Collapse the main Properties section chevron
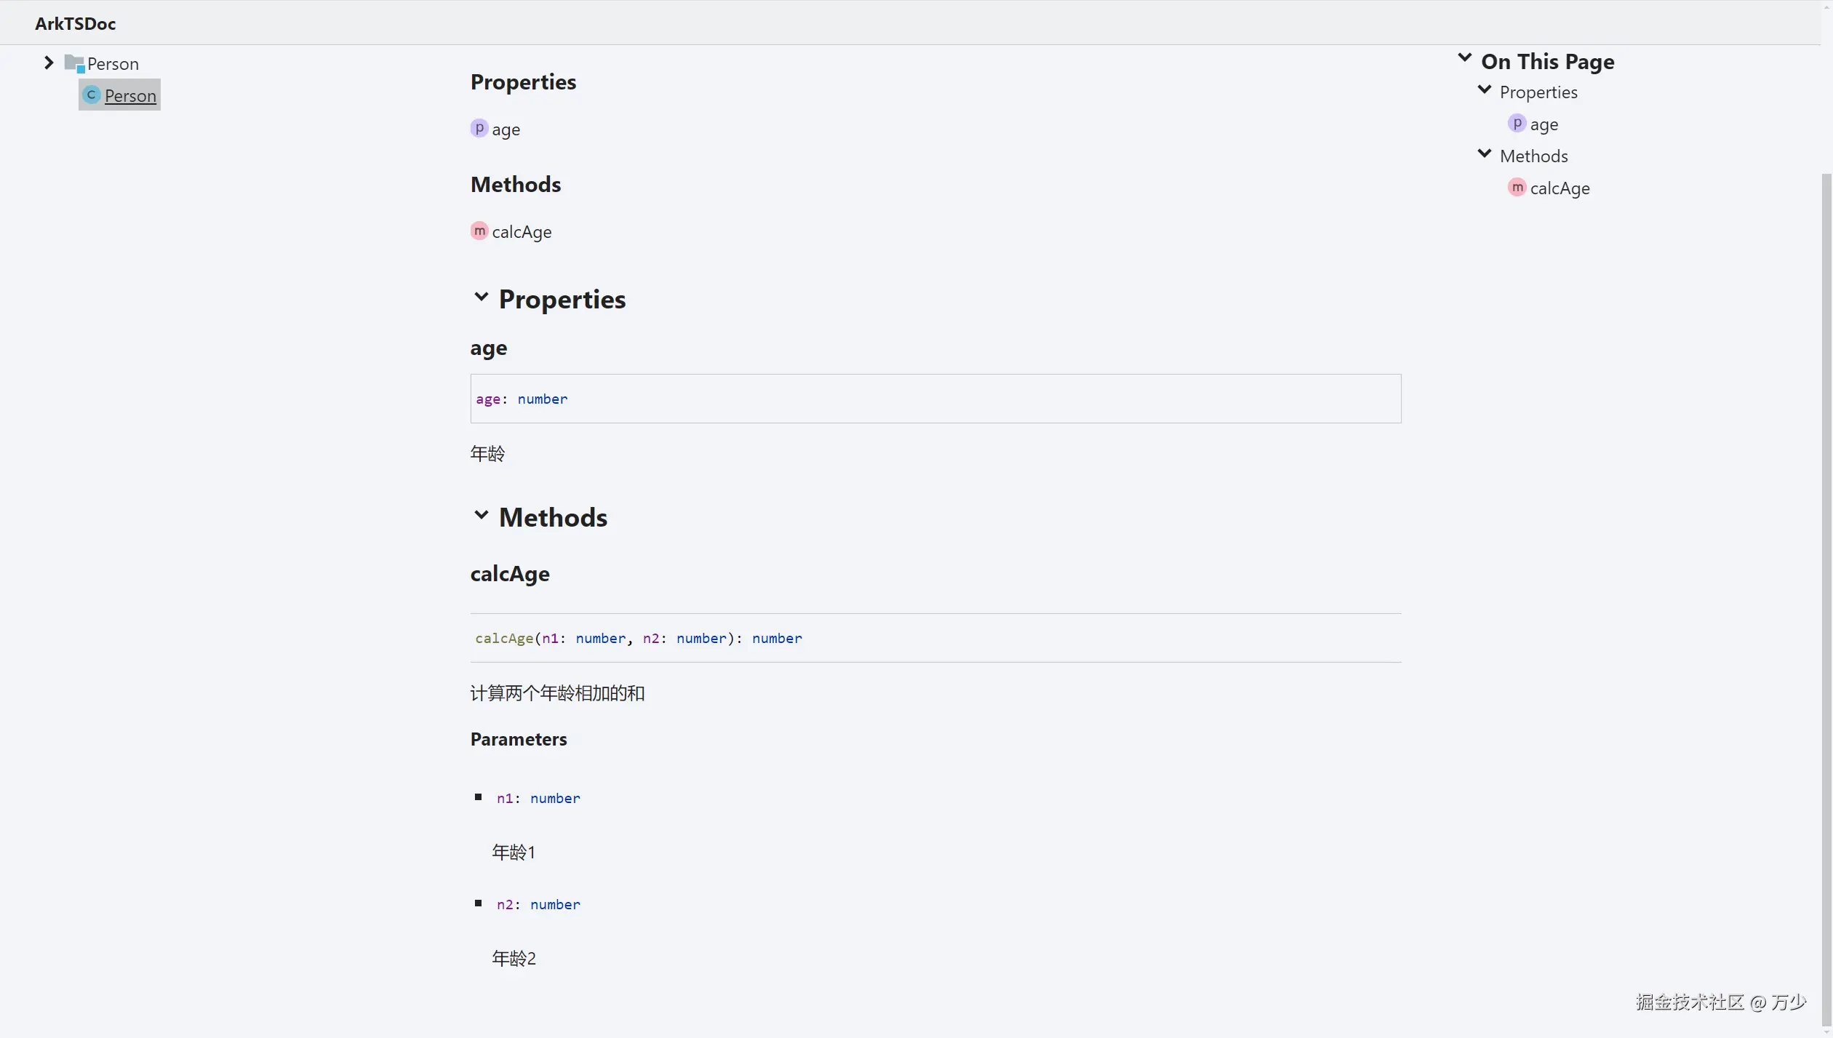Screen dimensions: 1833x1038 pos(481,297)
